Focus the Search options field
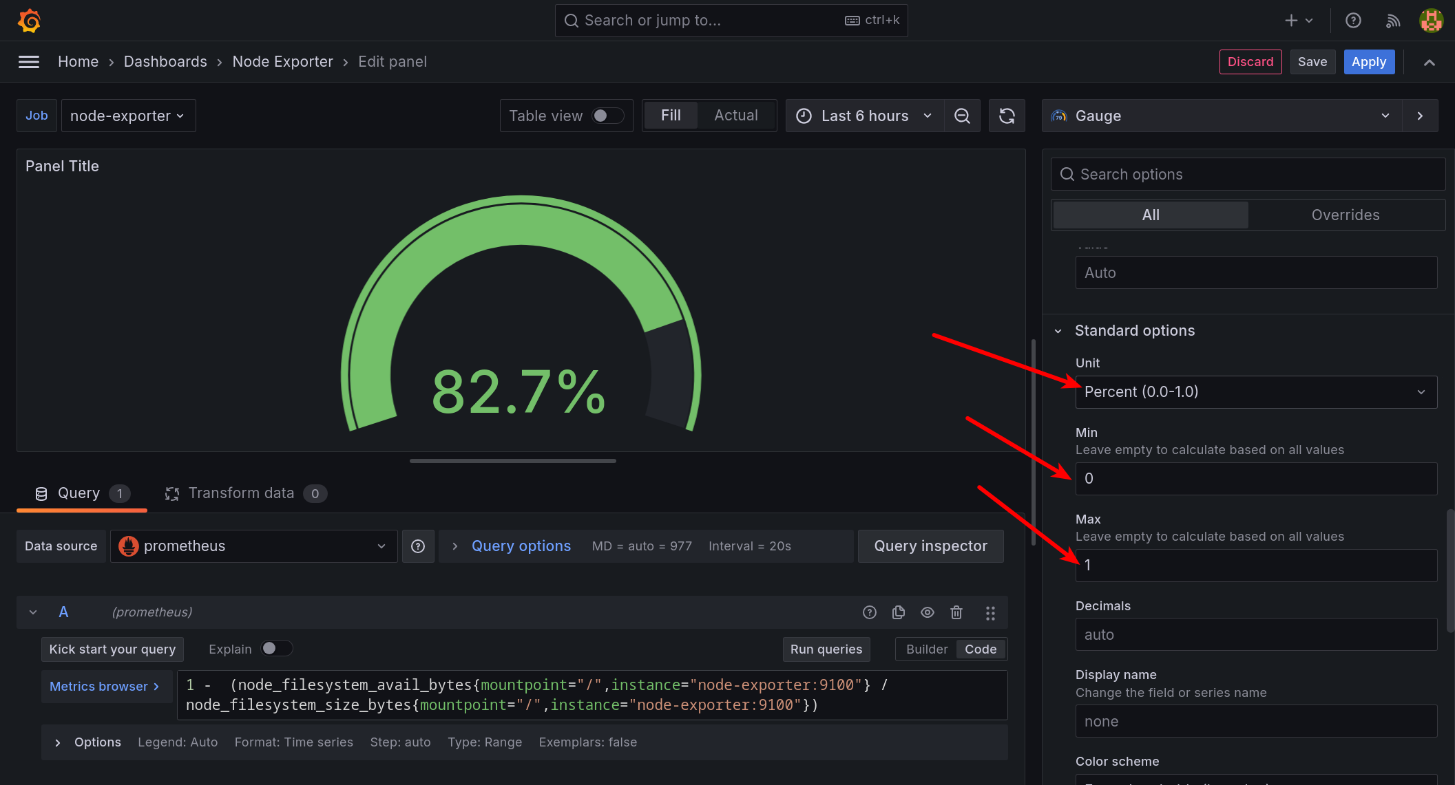The image size is (1455, 785). coord(1248,175)
